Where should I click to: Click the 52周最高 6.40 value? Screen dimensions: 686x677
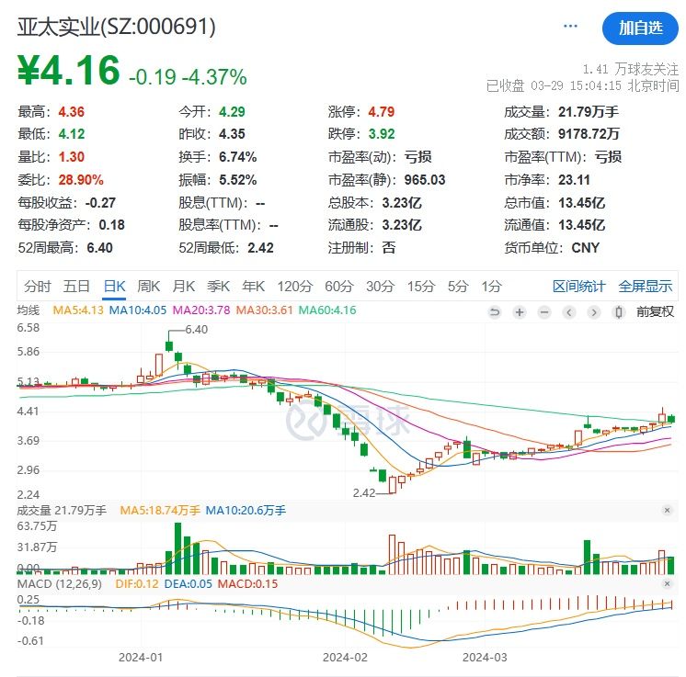tap(99, 248)
